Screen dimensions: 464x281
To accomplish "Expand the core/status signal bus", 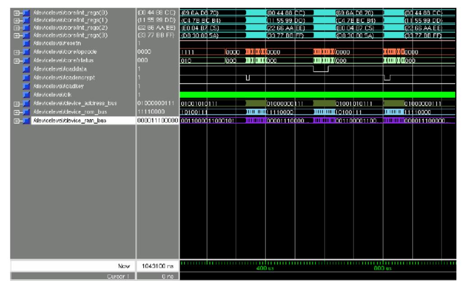I will pos(17,61).
